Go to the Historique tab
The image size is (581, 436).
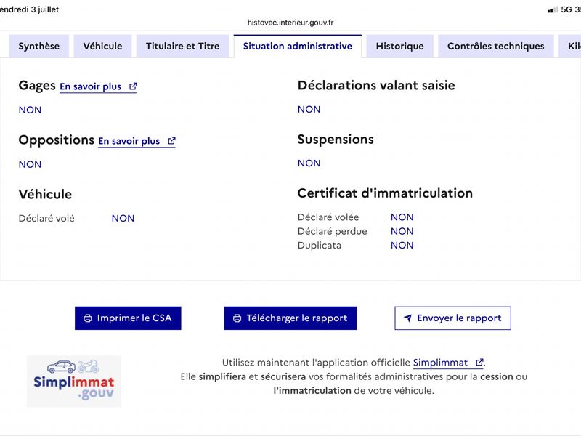point(400,46)
